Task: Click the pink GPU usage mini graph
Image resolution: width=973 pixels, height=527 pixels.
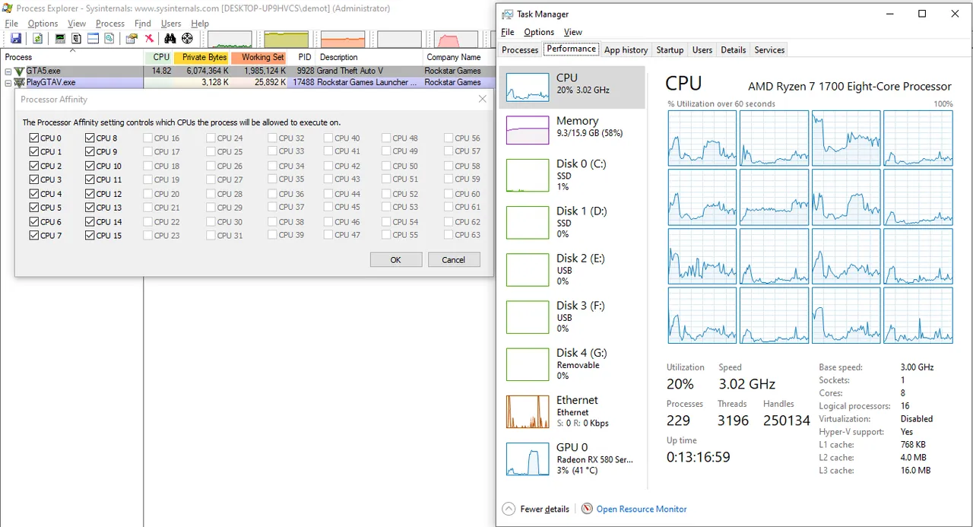Action: click(x=456, y=40)
